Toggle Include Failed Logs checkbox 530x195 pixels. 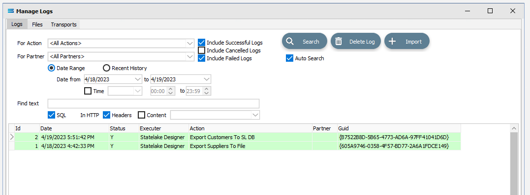point(201,58)
